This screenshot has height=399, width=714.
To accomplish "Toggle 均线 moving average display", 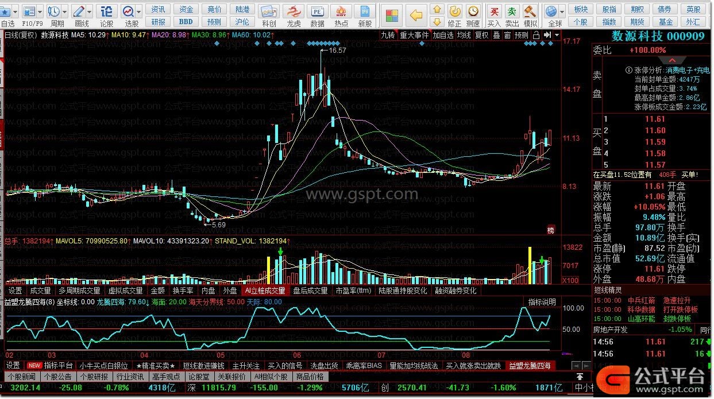I will [464, 35].
